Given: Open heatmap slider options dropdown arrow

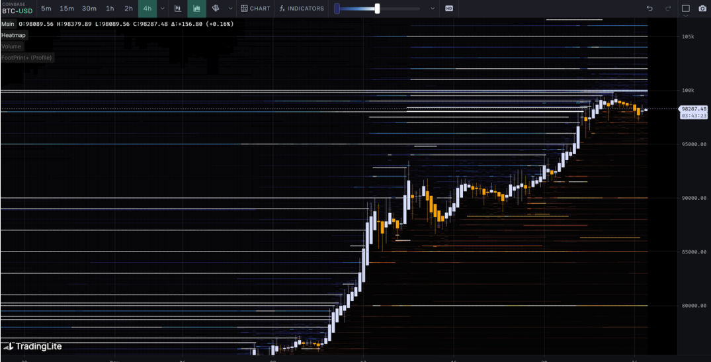Looking at the screenshot, I should (433, 9).
